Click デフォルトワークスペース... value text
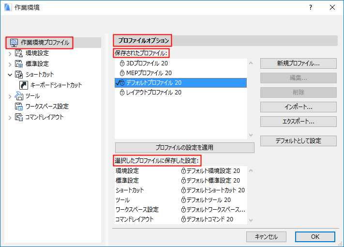Image resolution: width=344 pixels, height=247 pixels. click(x=216, y=209)
